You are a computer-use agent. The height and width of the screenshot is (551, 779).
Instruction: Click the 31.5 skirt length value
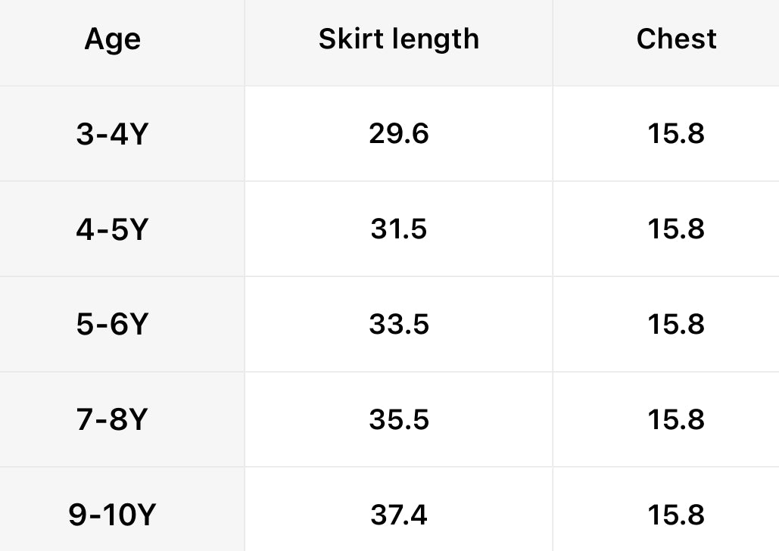398,229
